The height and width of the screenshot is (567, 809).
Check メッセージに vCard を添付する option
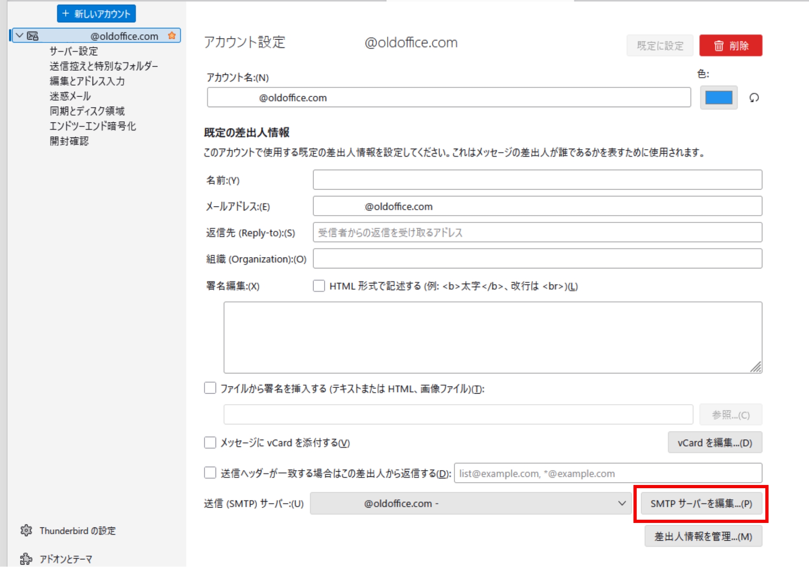[x=210, y=443]
